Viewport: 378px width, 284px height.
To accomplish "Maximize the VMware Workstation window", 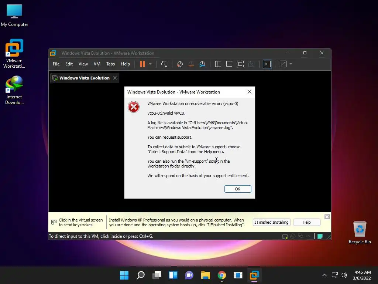I will 305,53.
